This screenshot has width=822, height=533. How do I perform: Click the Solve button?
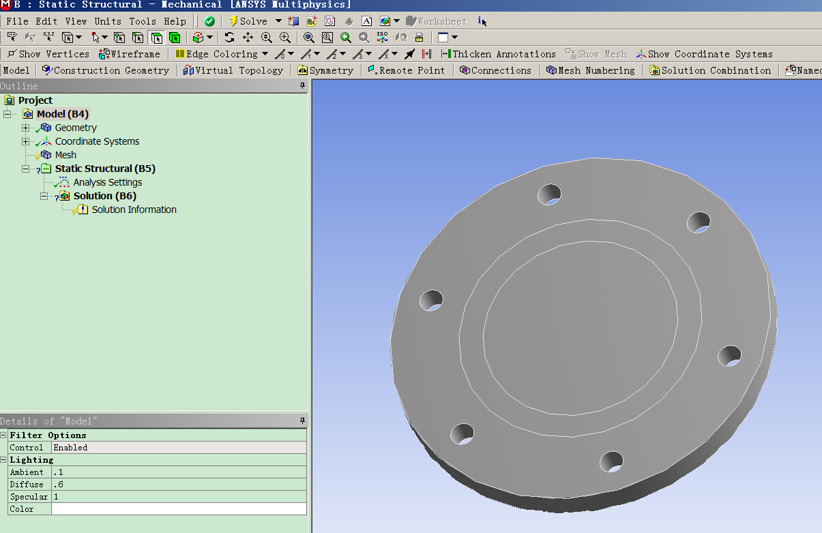click(x=248, y=21)
